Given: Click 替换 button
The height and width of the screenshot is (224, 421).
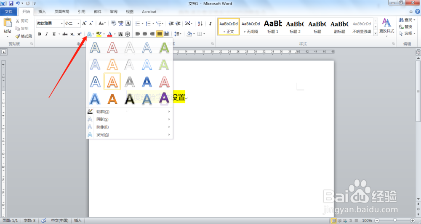Looking at the screenshot, I should (x=406, y=26).
